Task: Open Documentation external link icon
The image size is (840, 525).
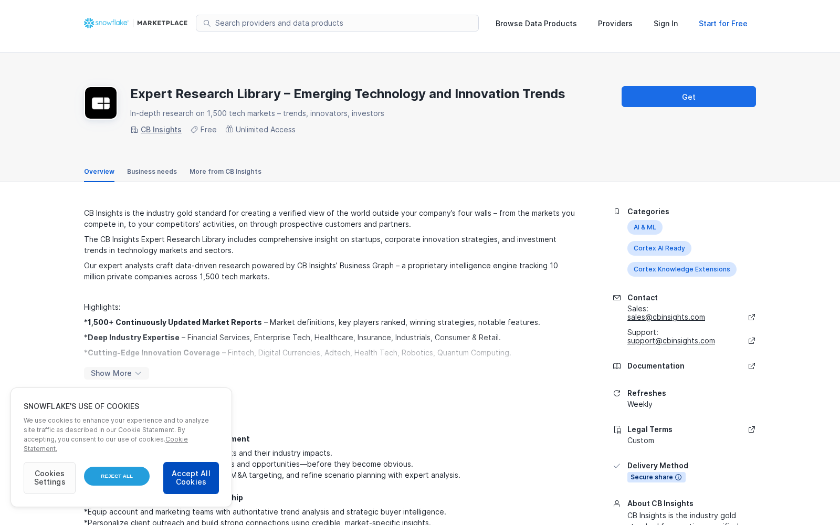Action: pos(752,366)
